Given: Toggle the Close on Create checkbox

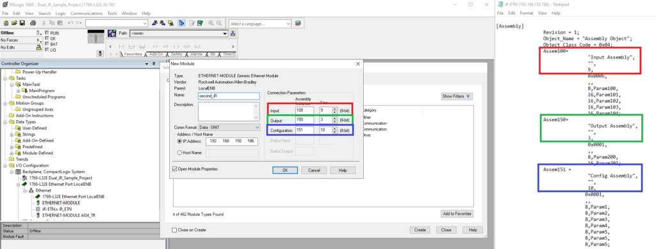Looking at the screenshot, I should point(174,230).
